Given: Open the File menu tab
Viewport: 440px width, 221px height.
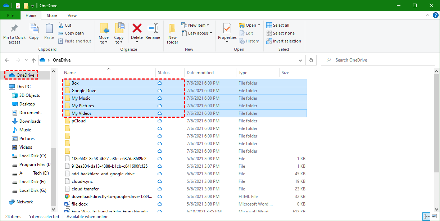Looking at the screenshot, I should tap(10, 15).
